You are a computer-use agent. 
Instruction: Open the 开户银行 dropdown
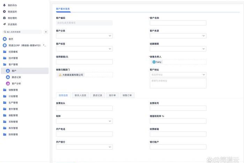[x=84, y=147]
